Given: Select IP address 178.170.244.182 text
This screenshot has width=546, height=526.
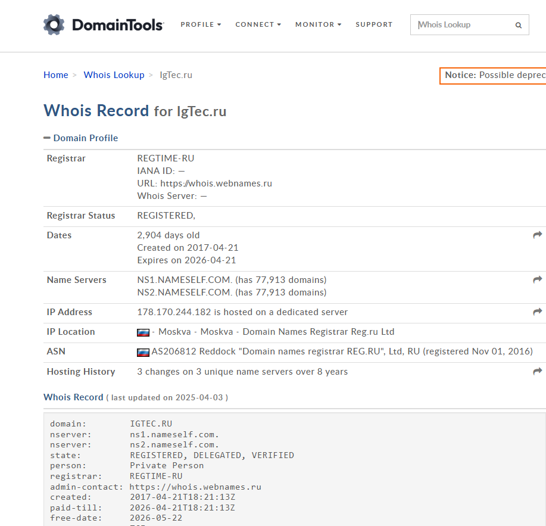Looking at the screenshot, I should tap(174, 312).
